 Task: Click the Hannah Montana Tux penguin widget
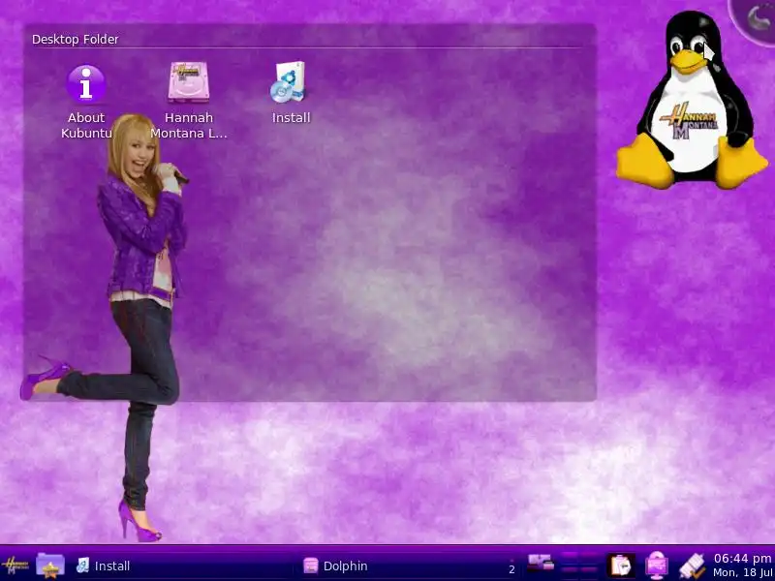[692, 101]
